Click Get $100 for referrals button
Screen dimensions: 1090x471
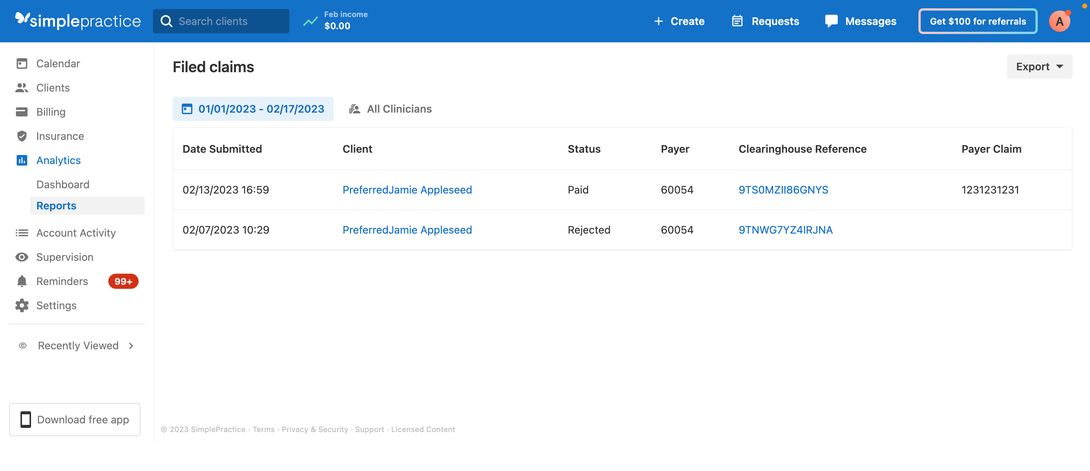click(978, 21)
